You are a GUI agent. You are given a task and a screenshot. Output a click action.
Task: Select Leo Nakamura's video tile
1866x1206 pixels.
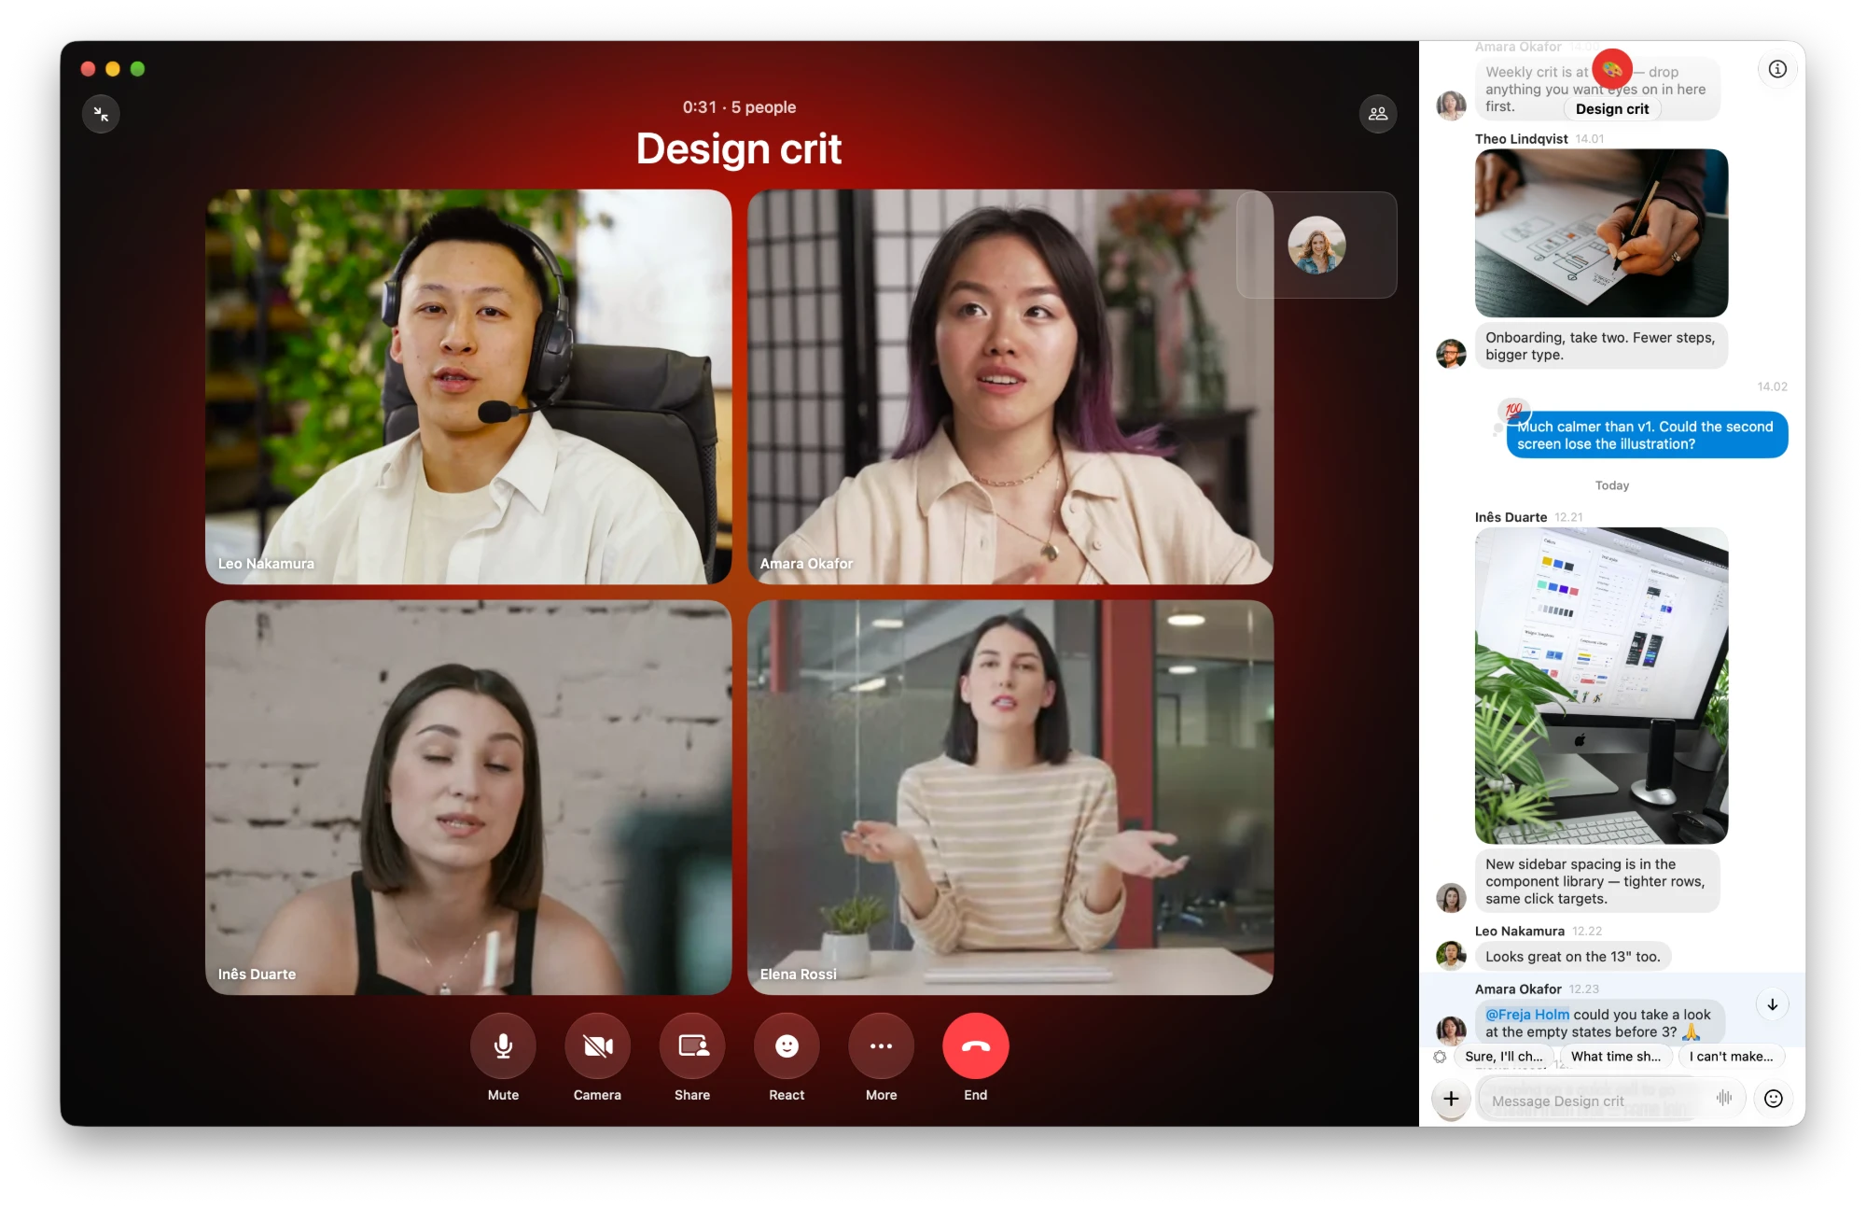(468, 387)
